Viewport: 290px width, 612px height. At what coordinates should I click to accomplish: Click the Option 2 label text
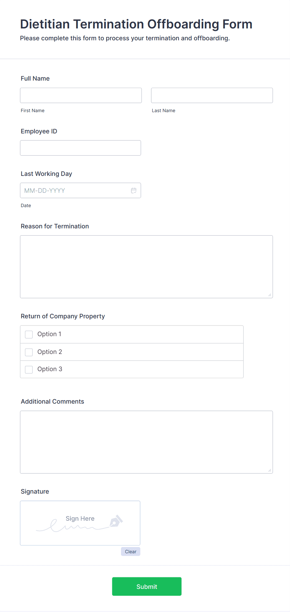[50, 352]
